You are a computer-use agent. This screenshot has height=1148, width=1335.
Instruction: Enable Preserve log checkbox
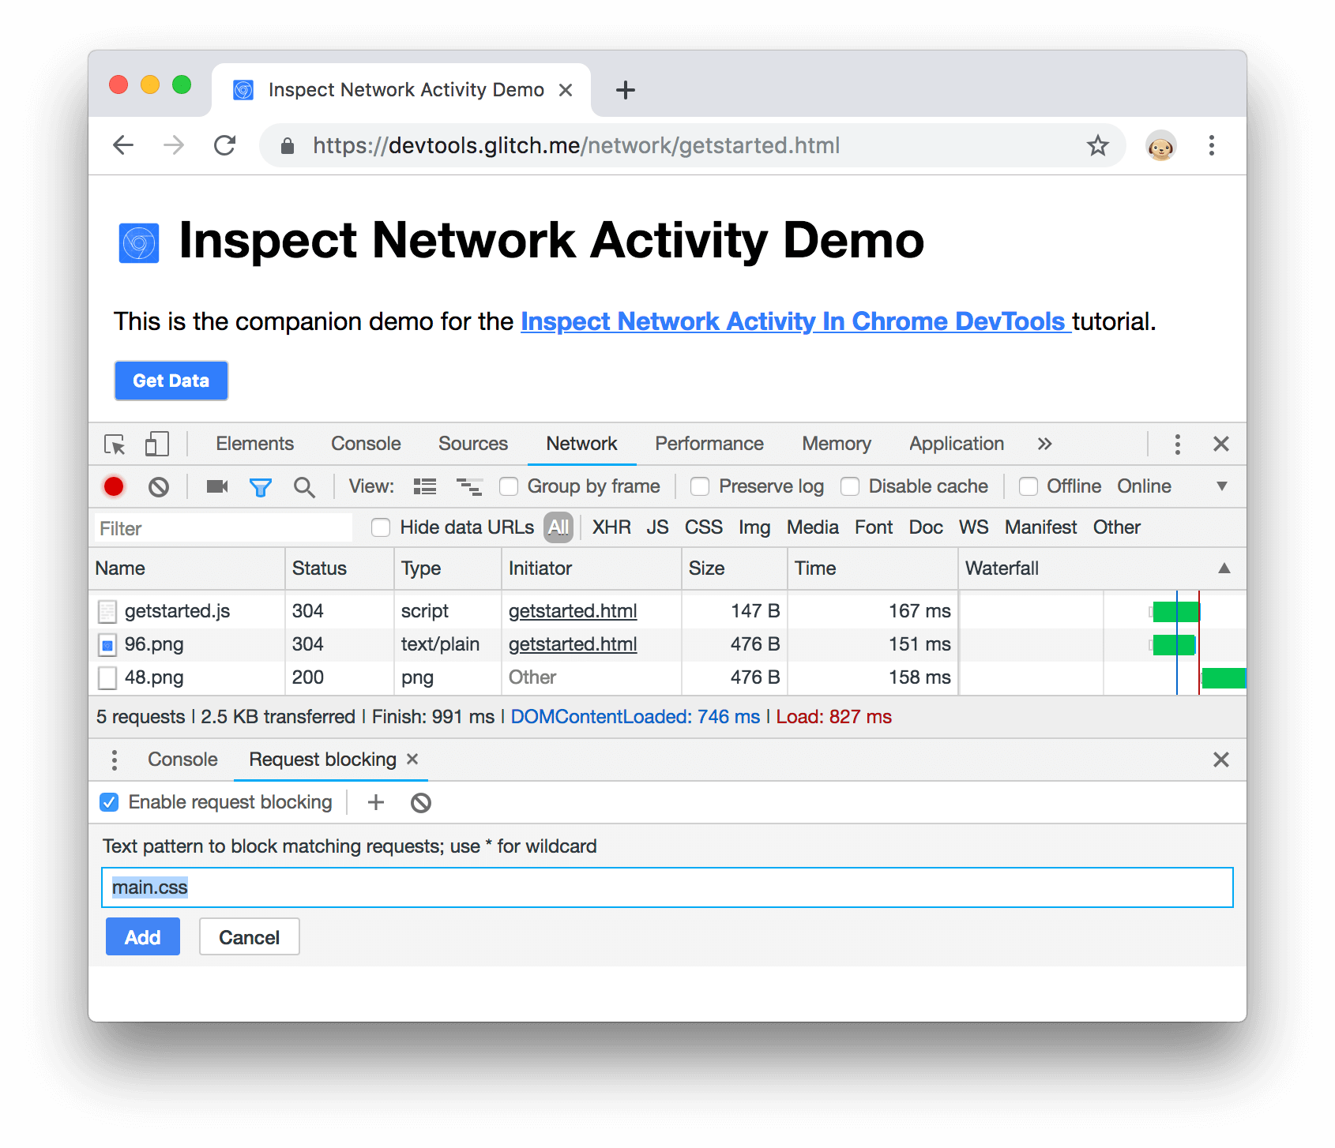pos(700,486)
